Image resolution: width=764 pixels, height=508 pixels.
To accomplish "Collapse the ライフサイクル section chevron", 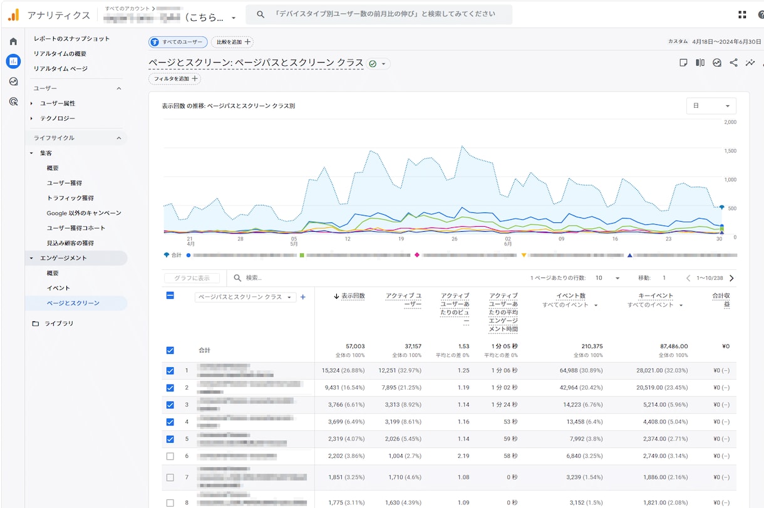I will 119,138.
